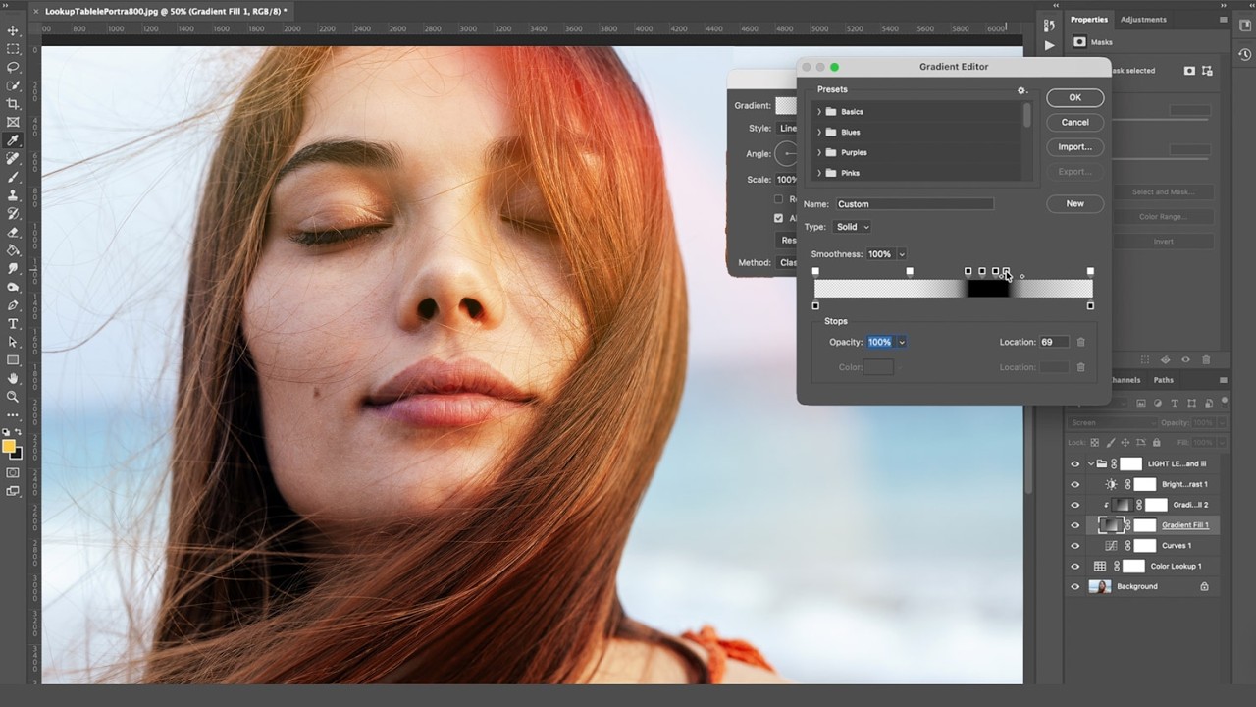This screenshot has height=707, width=1256.
Task: Hide the Curves 1 layer
Action: click(x=1074, y=546)
